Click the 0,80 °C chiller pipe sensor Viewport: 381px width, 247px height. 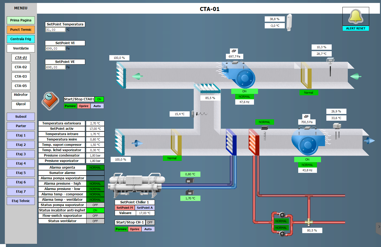pos(190,181)
